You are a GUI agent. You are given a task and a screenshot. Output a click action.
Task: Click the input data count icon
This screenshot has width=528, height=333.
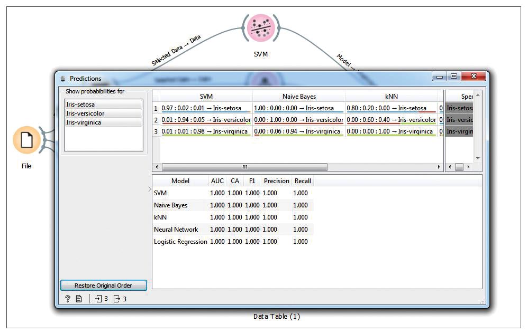[98, 299]
